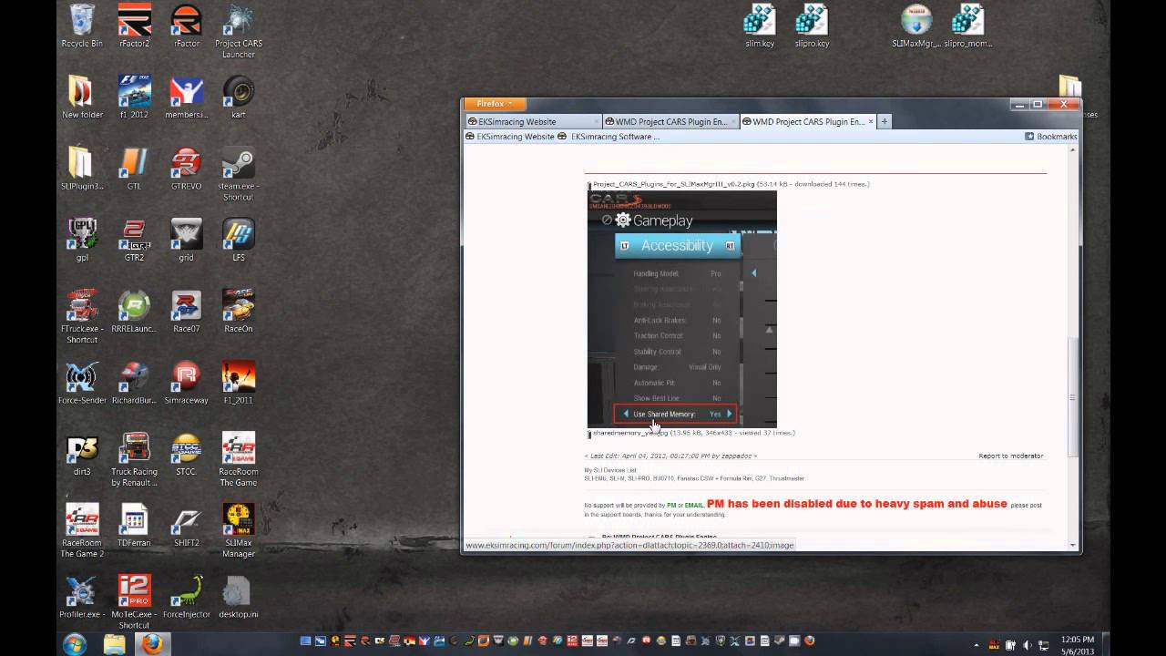The image size is (1166, 656).
Task: Launch RaceRoom The Game 2
Action: coord(82,530)
